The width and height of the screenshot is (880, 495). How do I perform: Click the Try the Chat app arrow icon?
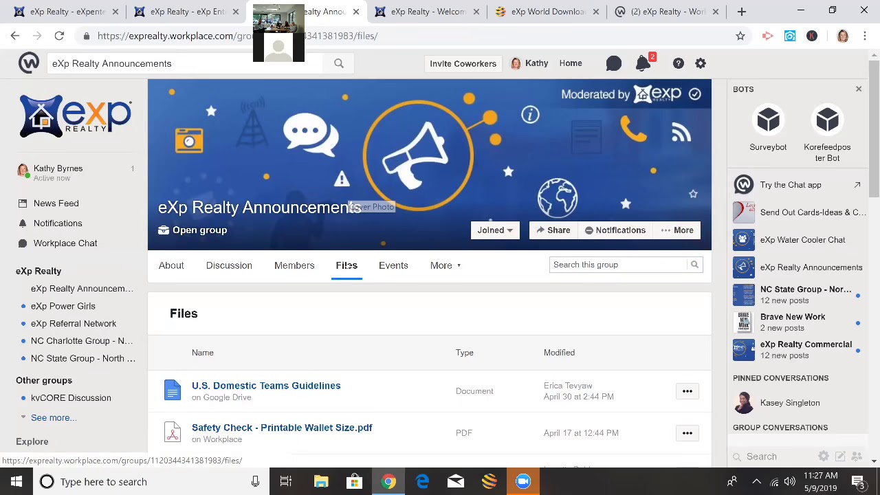857,185
